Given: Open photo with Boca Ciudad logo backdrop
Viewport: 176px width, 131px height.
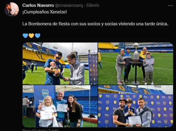Looking at the screenshot, I should 136,106.
